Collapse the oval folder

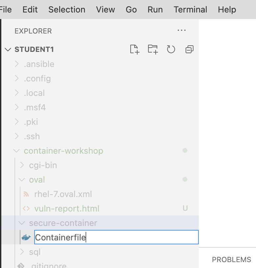coord(37,180)
